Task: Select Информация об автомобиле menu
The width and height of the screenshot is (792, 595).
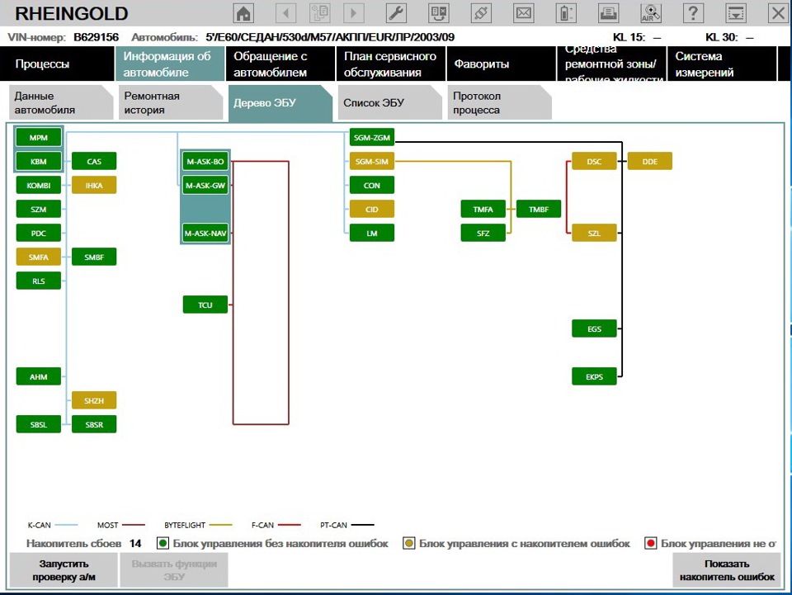Action: tap(170, 64)
